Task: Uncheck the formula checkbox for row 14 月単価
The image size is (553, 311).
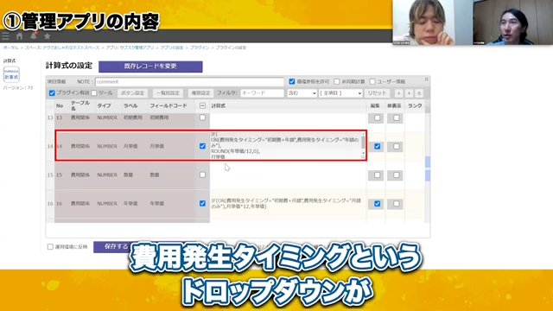Action: [x=202, y=146]
